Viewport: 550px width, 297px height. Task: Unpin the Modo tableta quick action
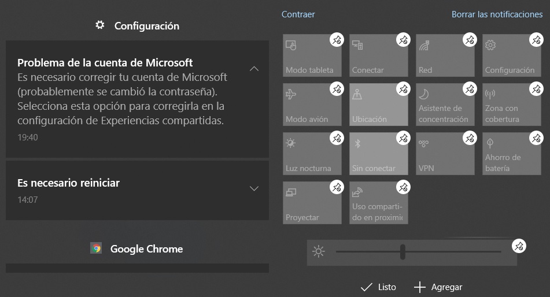click(x=337, y=40)
